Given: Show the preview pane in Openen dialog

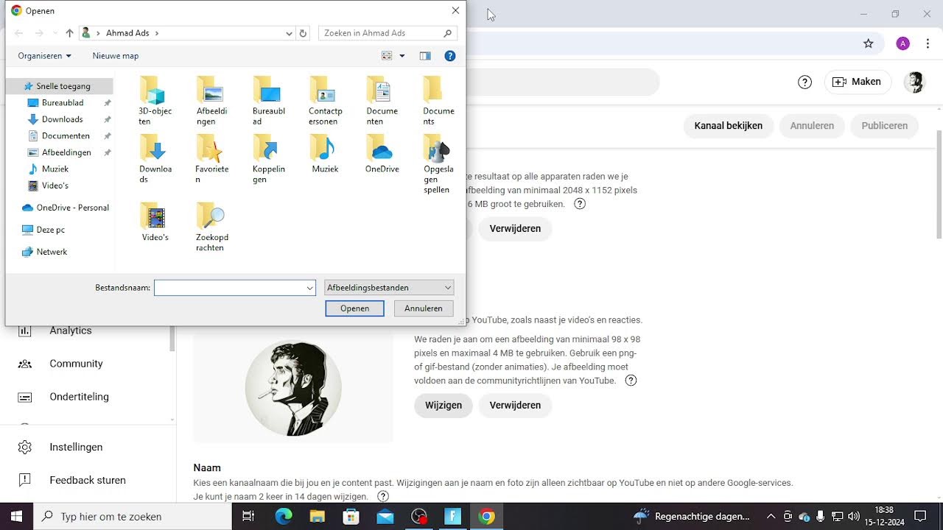Looking at the screenshot, I should 425,56.
